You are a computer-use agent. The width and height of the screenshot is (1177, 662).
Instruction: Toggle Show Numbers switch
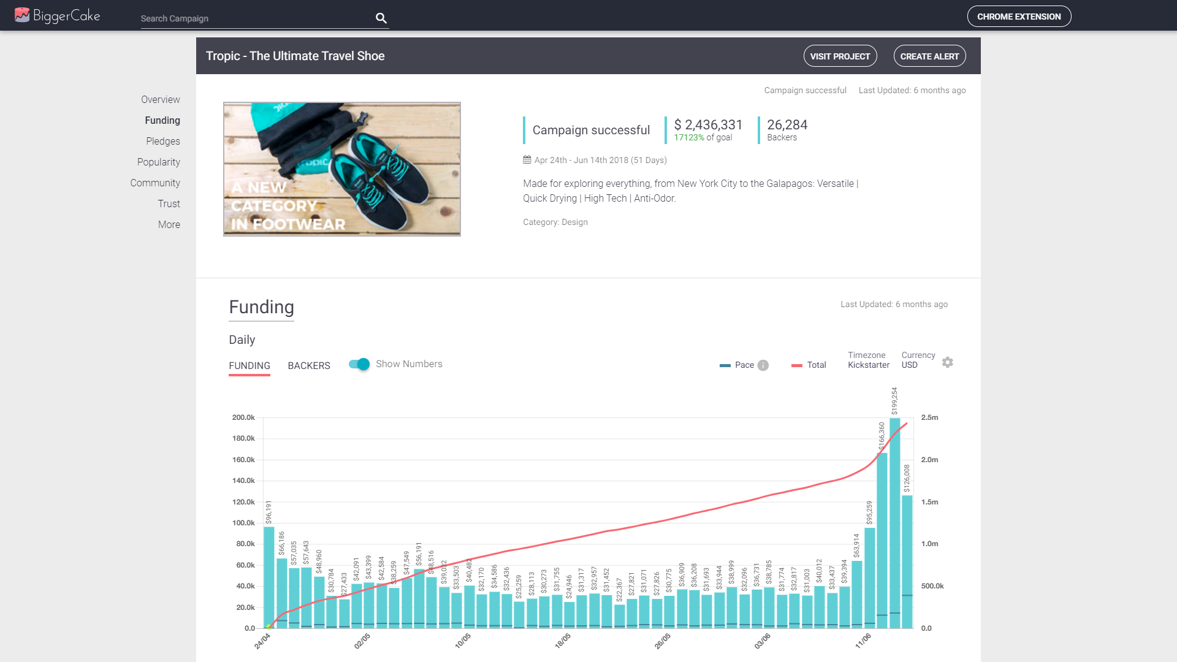[x=359, y=364]
